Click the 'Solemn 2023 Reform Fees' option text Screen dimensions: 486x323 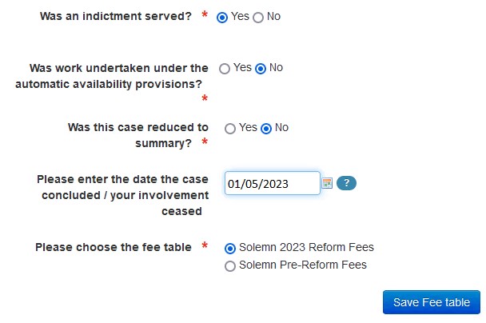coord(306,247)
